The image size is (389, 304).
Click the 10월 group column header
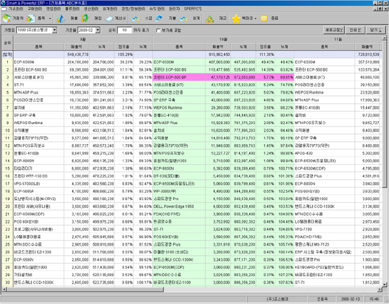223,39
